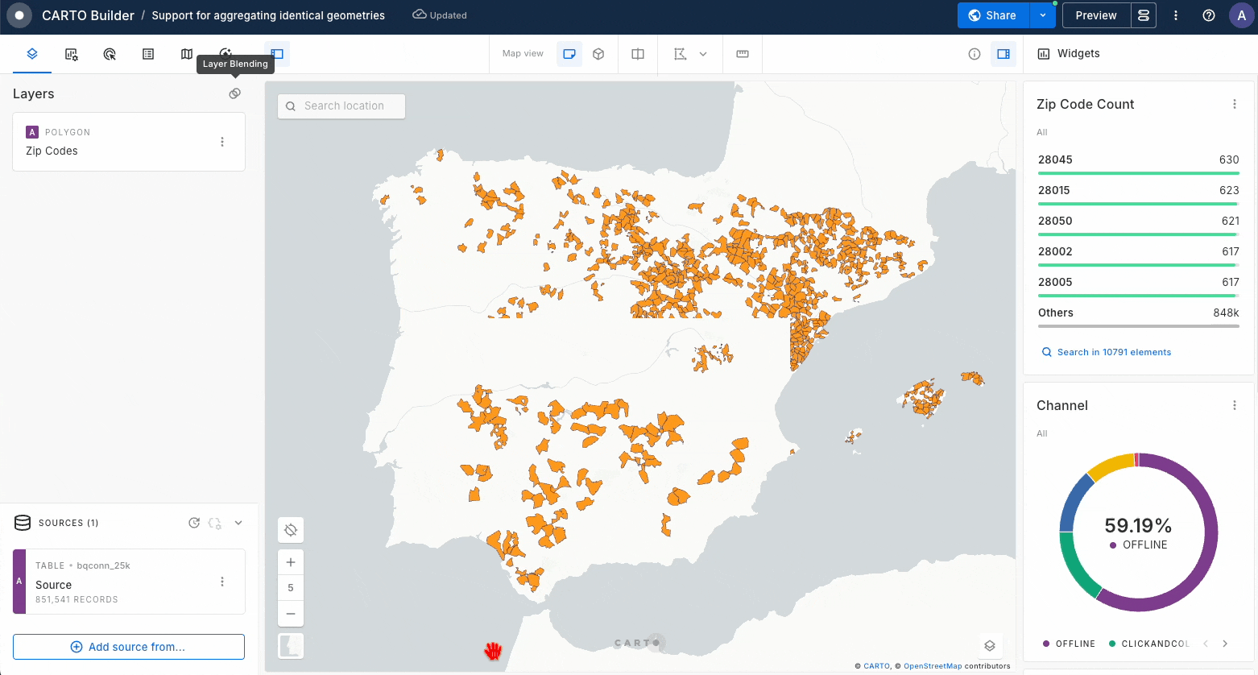Enable split dual map view
This screenshot has width=1258, height=675.
click(638, 54)
